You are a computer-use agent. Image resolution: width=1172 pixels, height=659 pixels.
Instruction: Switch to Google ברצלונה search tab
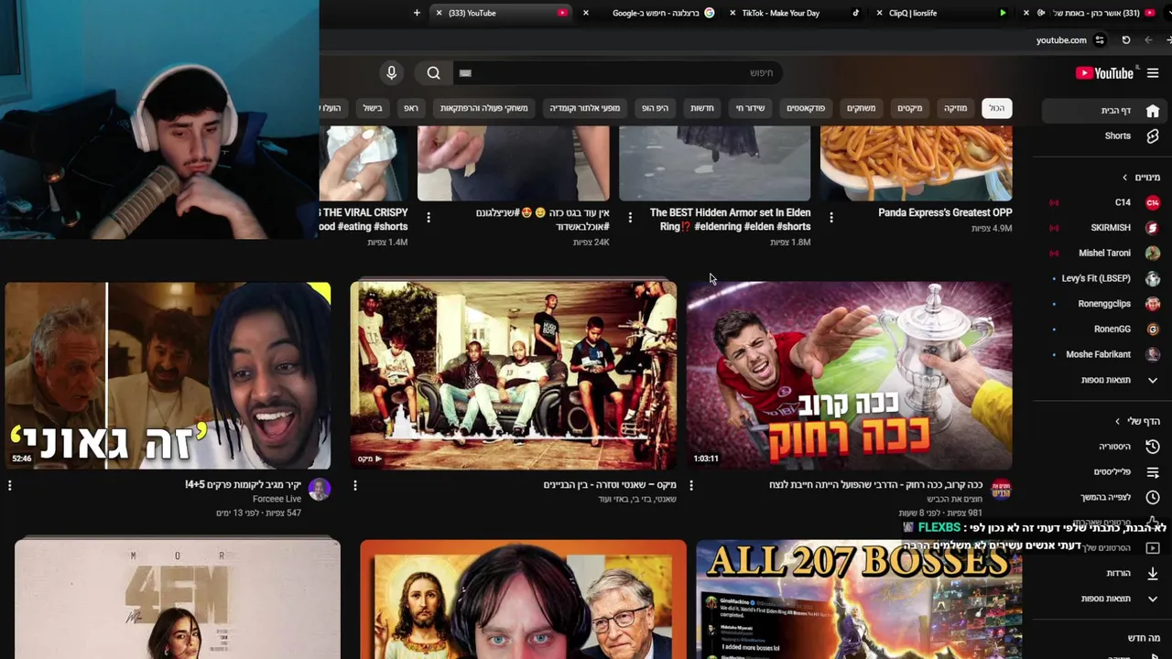point(650,13)
